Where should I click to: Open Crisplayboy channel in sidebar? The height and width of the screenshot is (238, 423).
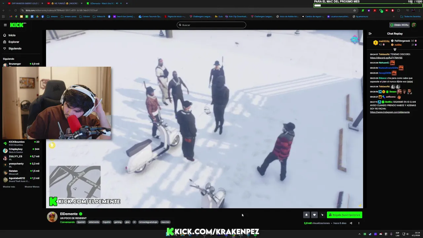[21, 150]
